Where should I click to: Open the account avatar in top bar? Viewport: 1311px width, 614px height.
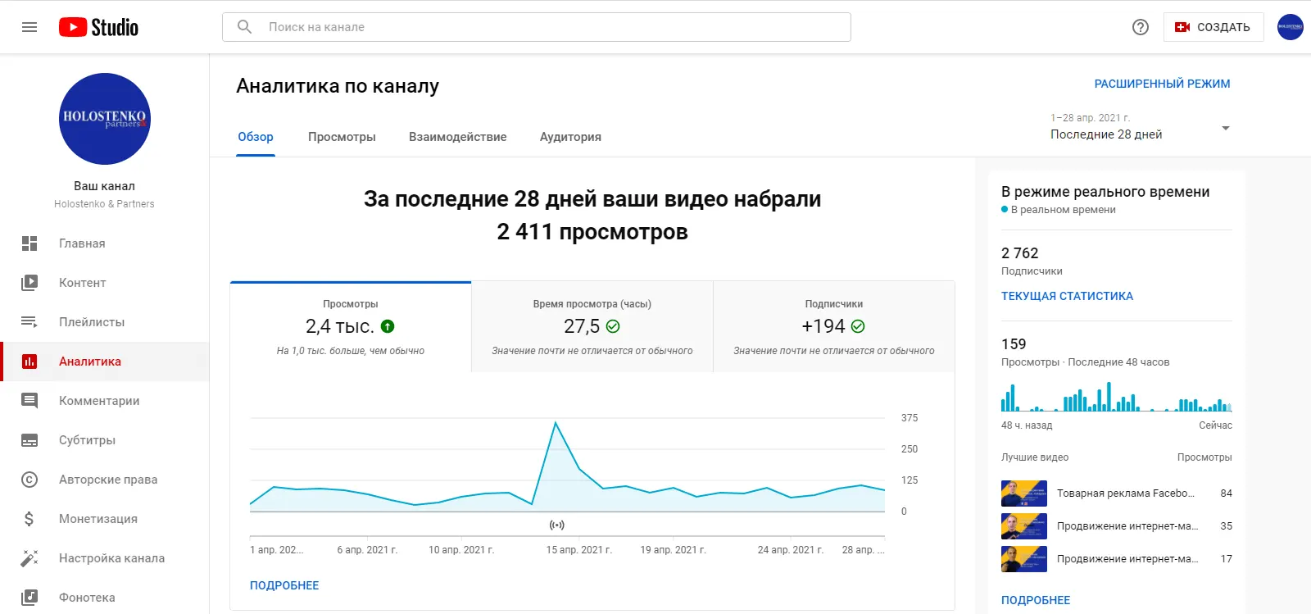tap(1291, 27)
